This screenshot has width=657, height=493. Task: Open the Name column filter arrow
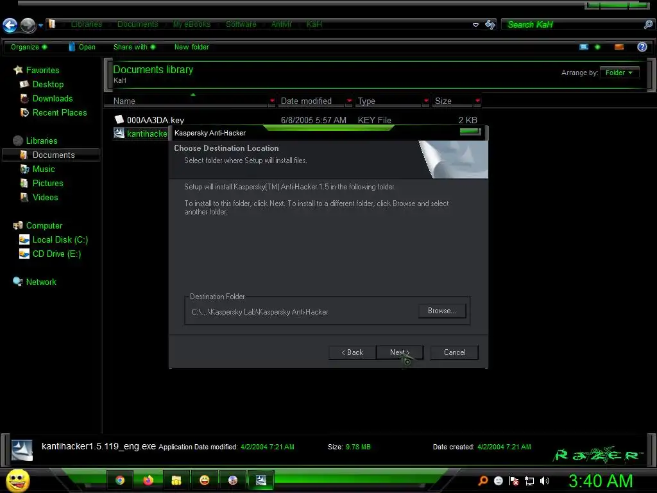coord(272,101)
